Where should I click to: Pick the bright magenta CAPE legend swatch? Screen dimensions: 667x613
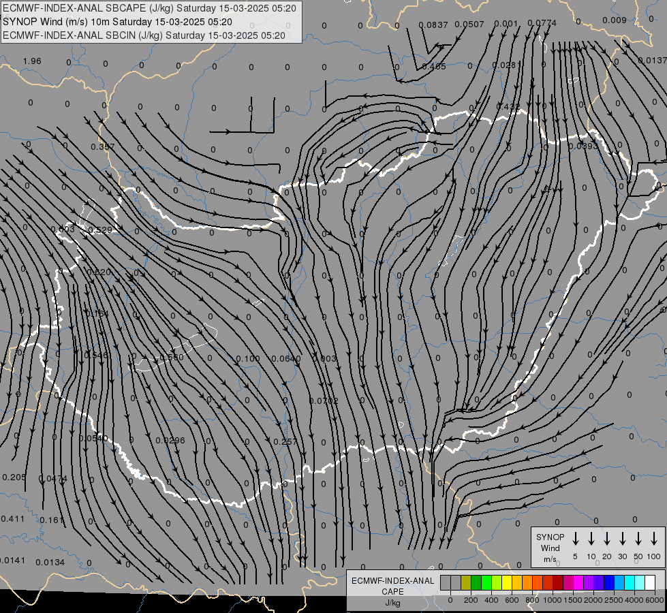pyautogui.click(x=578, y=583)
